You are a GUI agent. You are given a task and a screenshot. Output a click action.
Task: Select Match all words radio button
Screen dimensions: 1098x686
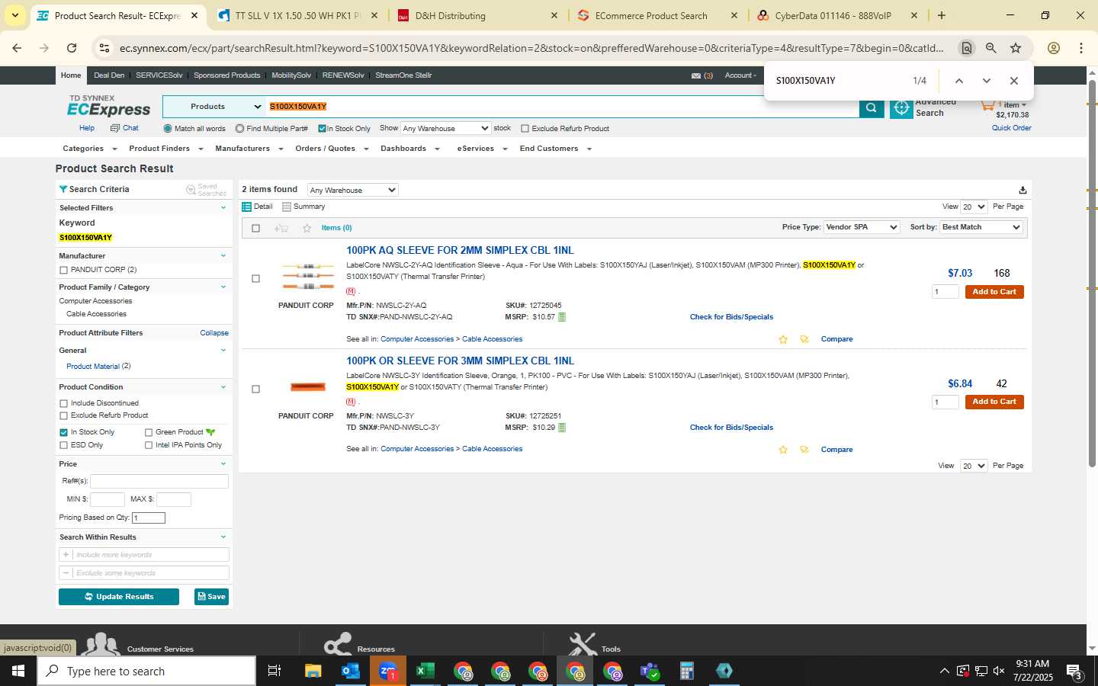click(168, 129)
